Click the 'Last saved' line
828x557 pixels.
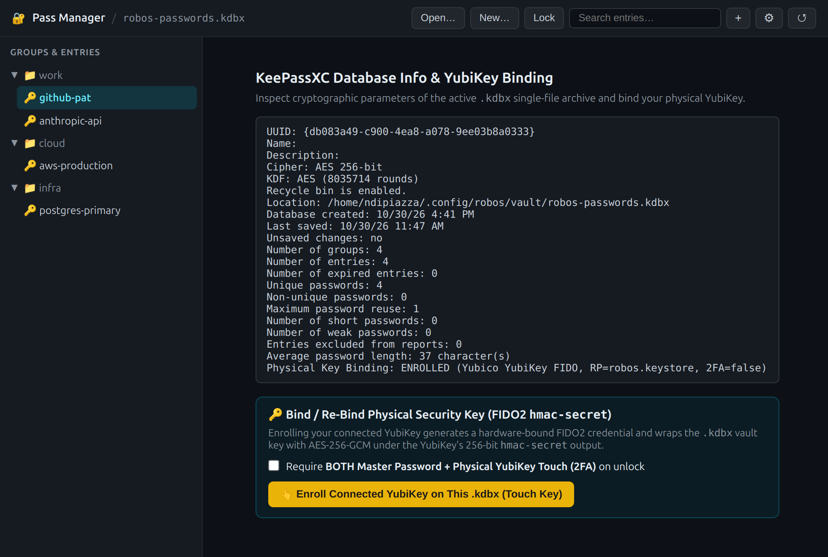click(x=355, y=226)
